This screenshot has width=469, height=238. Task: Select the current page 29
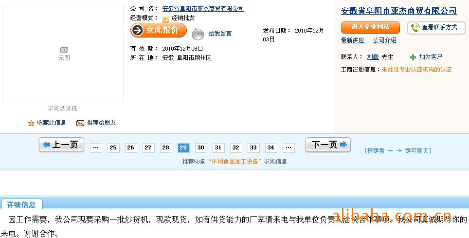(183, 147)
